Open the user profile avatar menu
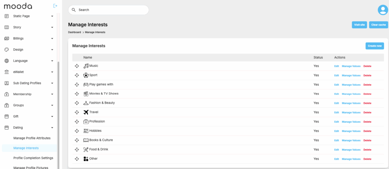 tap(383, 10)
